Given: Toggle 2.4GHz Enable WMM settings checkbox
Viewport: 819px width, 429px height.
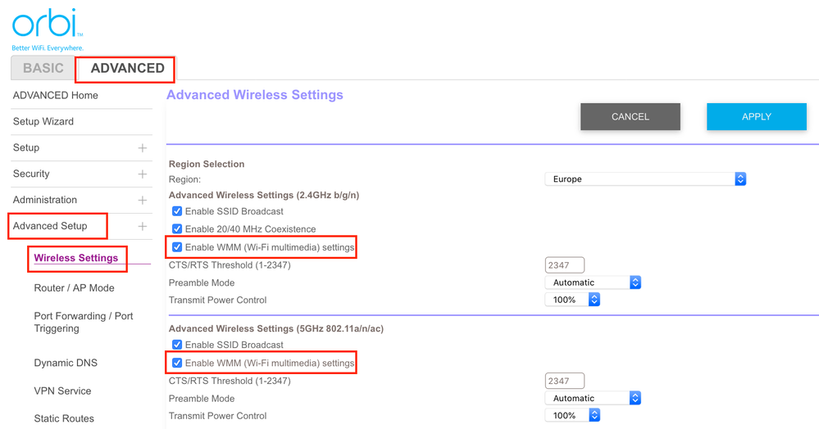Looking at the screenshot, I should (177, 247).
